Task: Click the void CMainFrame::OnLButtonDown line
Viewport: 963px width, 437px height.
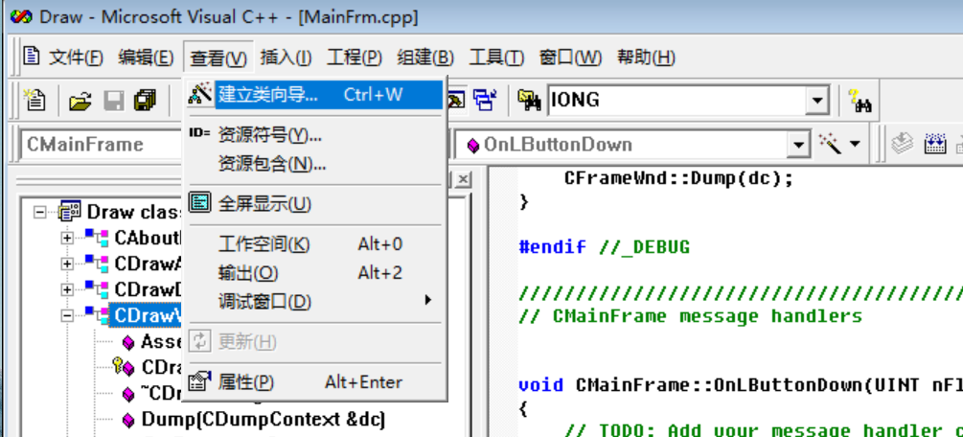Action: (740, 385)
